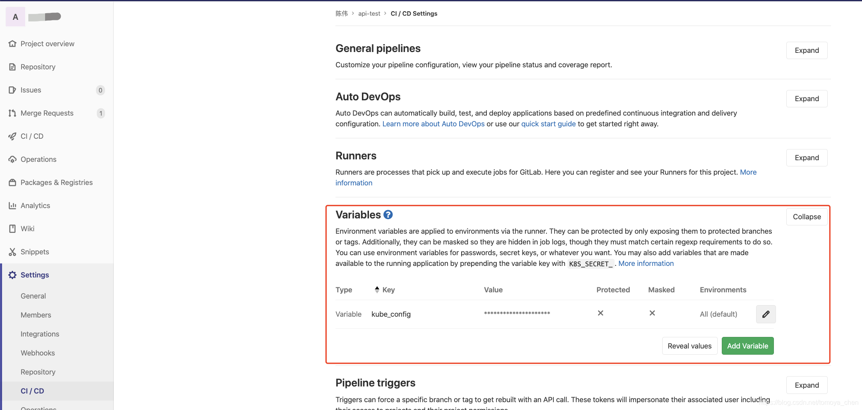
Task: Click the Analytics chart icon
Action: coord(12,206)
